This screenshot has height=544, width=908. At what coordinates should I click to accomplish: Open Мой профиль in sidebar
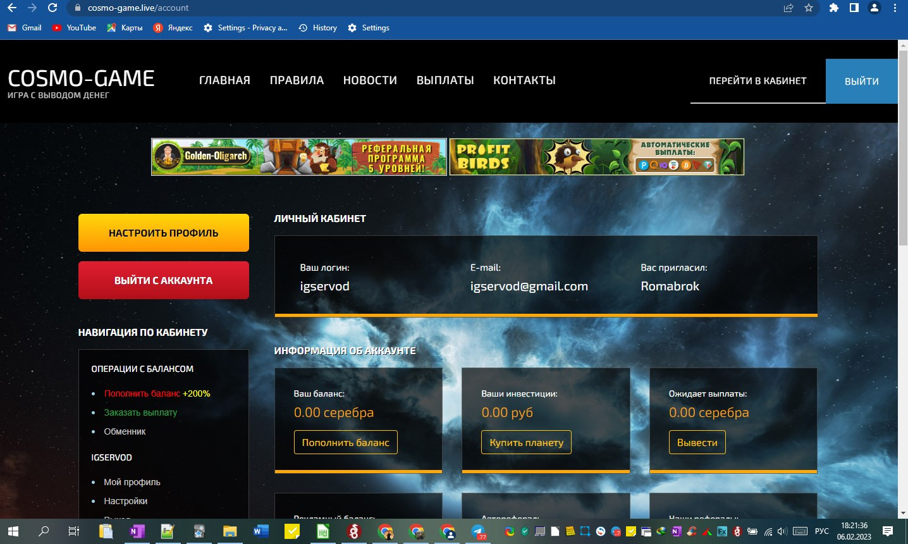click(x=132, y=482)
